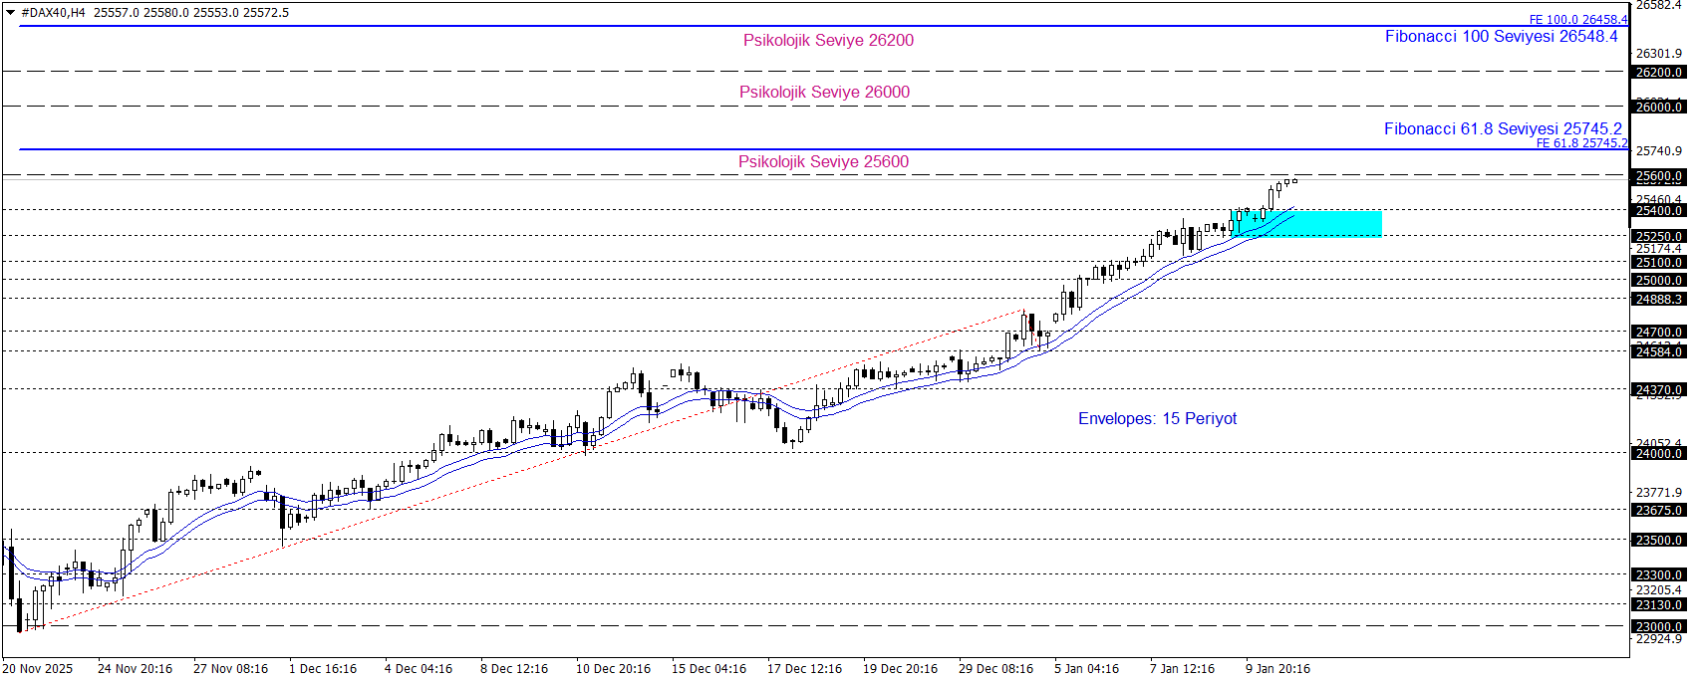This screenshot has width=1693, height=681.
Task: Click the 25100.0 price tag
Action: [1658, 263]
